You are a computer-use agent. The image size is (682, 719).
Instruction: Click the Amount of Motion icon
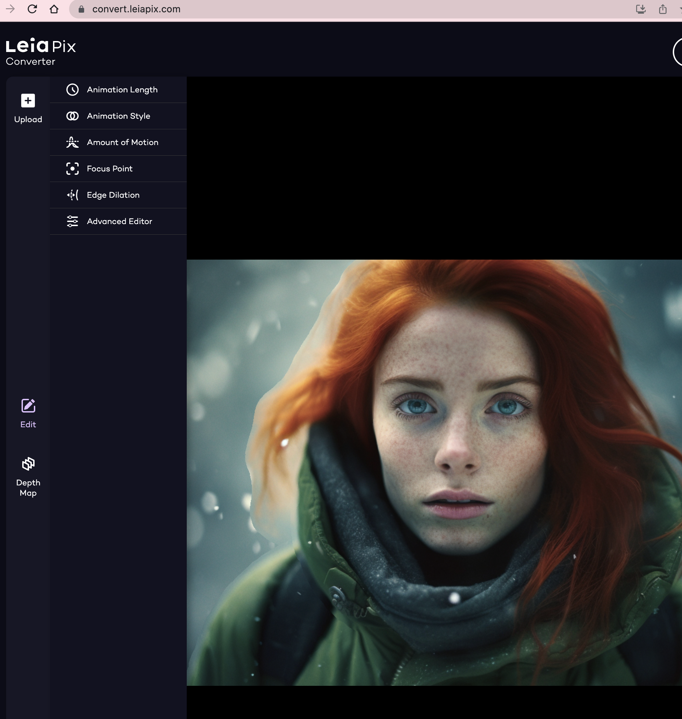(73, 143)
